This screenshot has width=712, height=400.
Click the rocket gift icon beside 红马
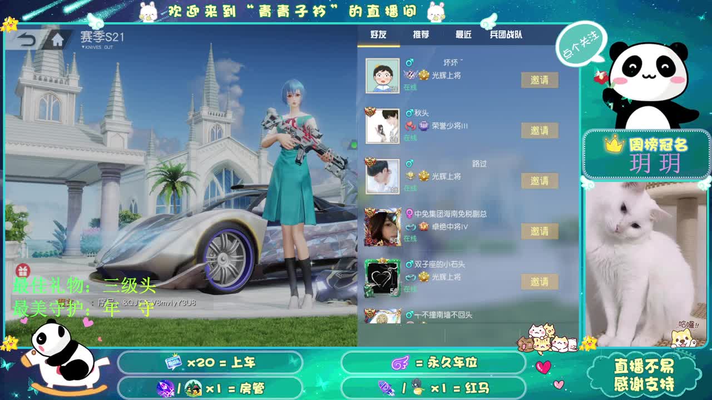[387, 387]
